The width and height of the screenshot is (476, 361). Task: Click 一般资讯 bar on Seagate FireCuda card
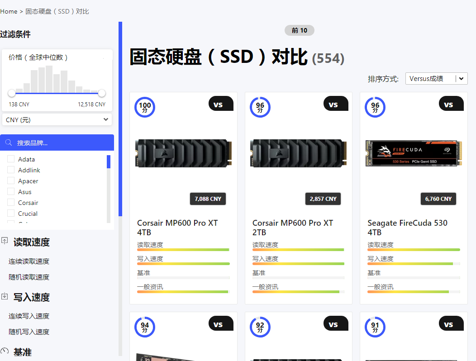click(414, 292)
